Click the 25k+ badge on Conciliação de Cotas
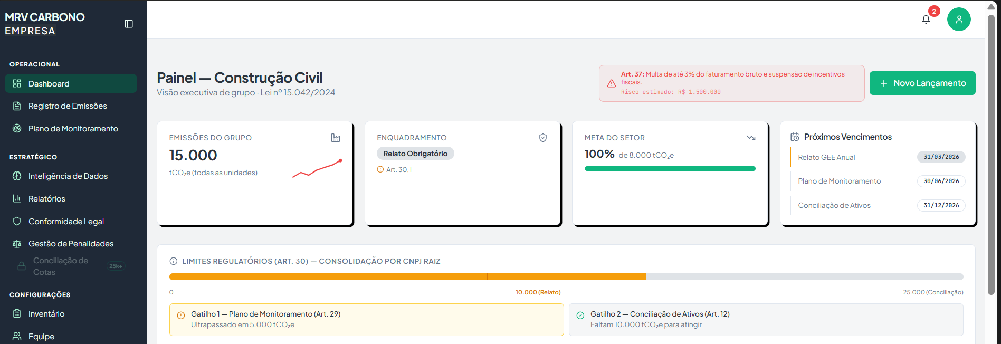 (116, 266)
